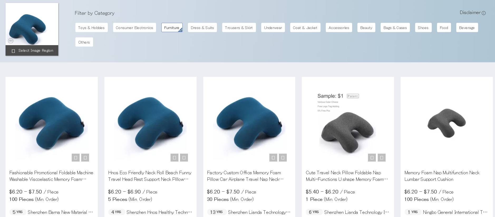Select the Beauty category filter

point(366,27)
